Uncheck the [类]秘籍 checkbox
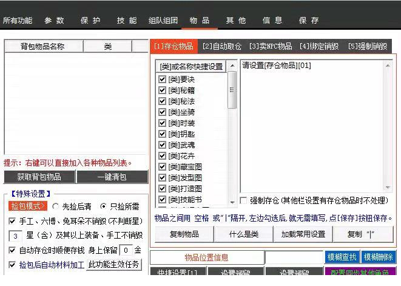The height and width of the screenshot is (286, 401). pos(162,90)
